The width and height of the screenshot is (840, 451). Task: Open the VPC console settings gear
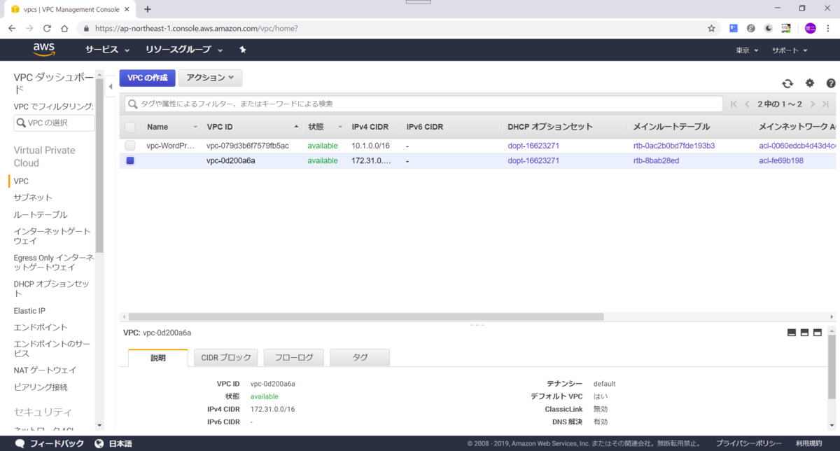pos(809,83)
